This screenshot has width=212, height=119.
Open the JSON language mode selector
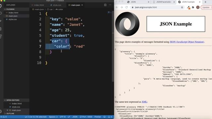coord(75,117)
